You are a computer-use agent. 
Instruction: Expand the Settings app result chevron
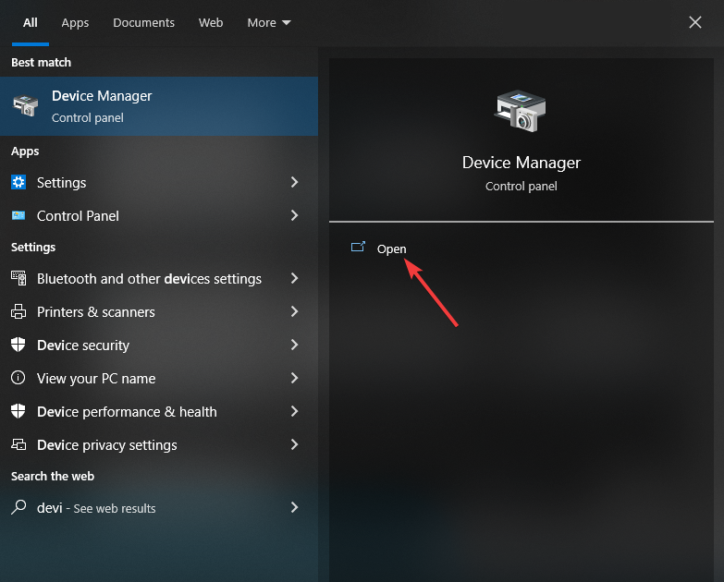294,183
